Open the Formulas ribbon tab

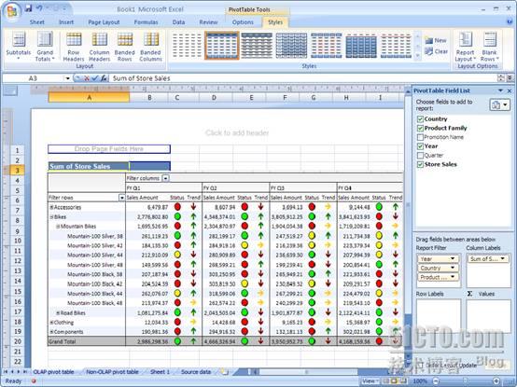[147, 22]
